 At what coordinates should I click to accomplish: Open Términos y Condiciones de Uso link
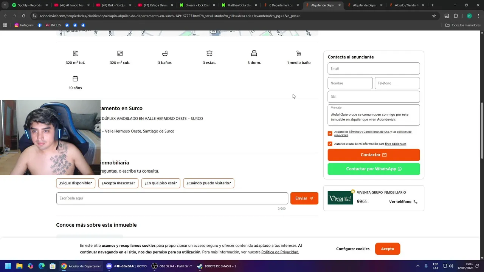(x=369, y=132)
